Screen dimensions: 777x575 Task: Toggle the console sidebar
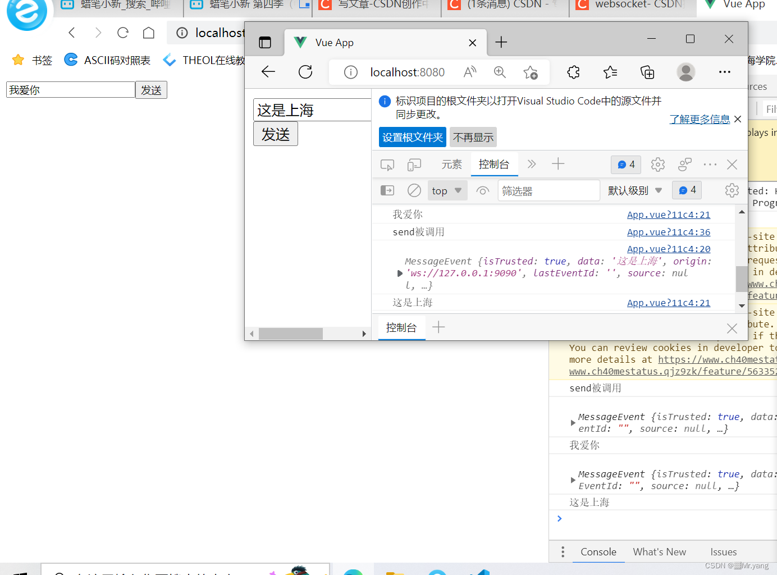(x=387, y=190)
